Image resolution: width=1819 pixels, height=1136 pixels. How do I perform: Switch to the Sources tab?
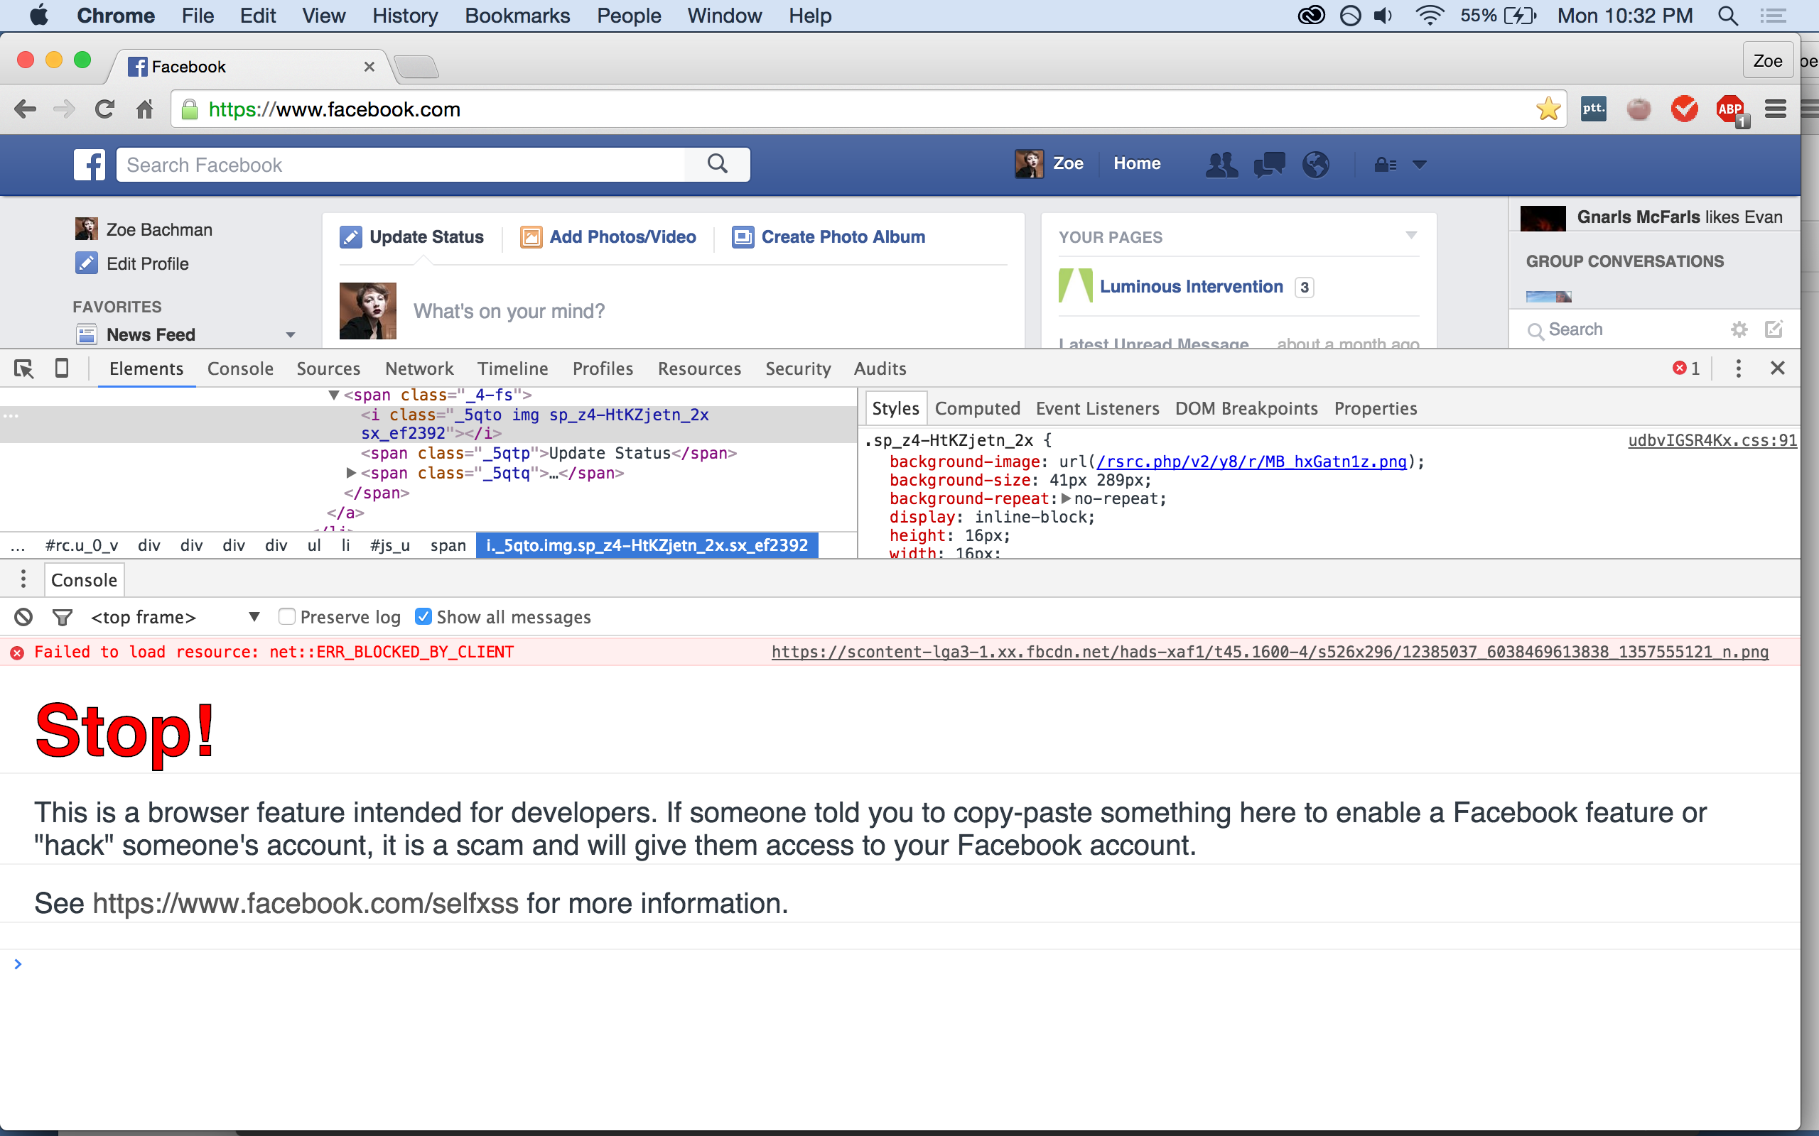(x=328, y=369)
